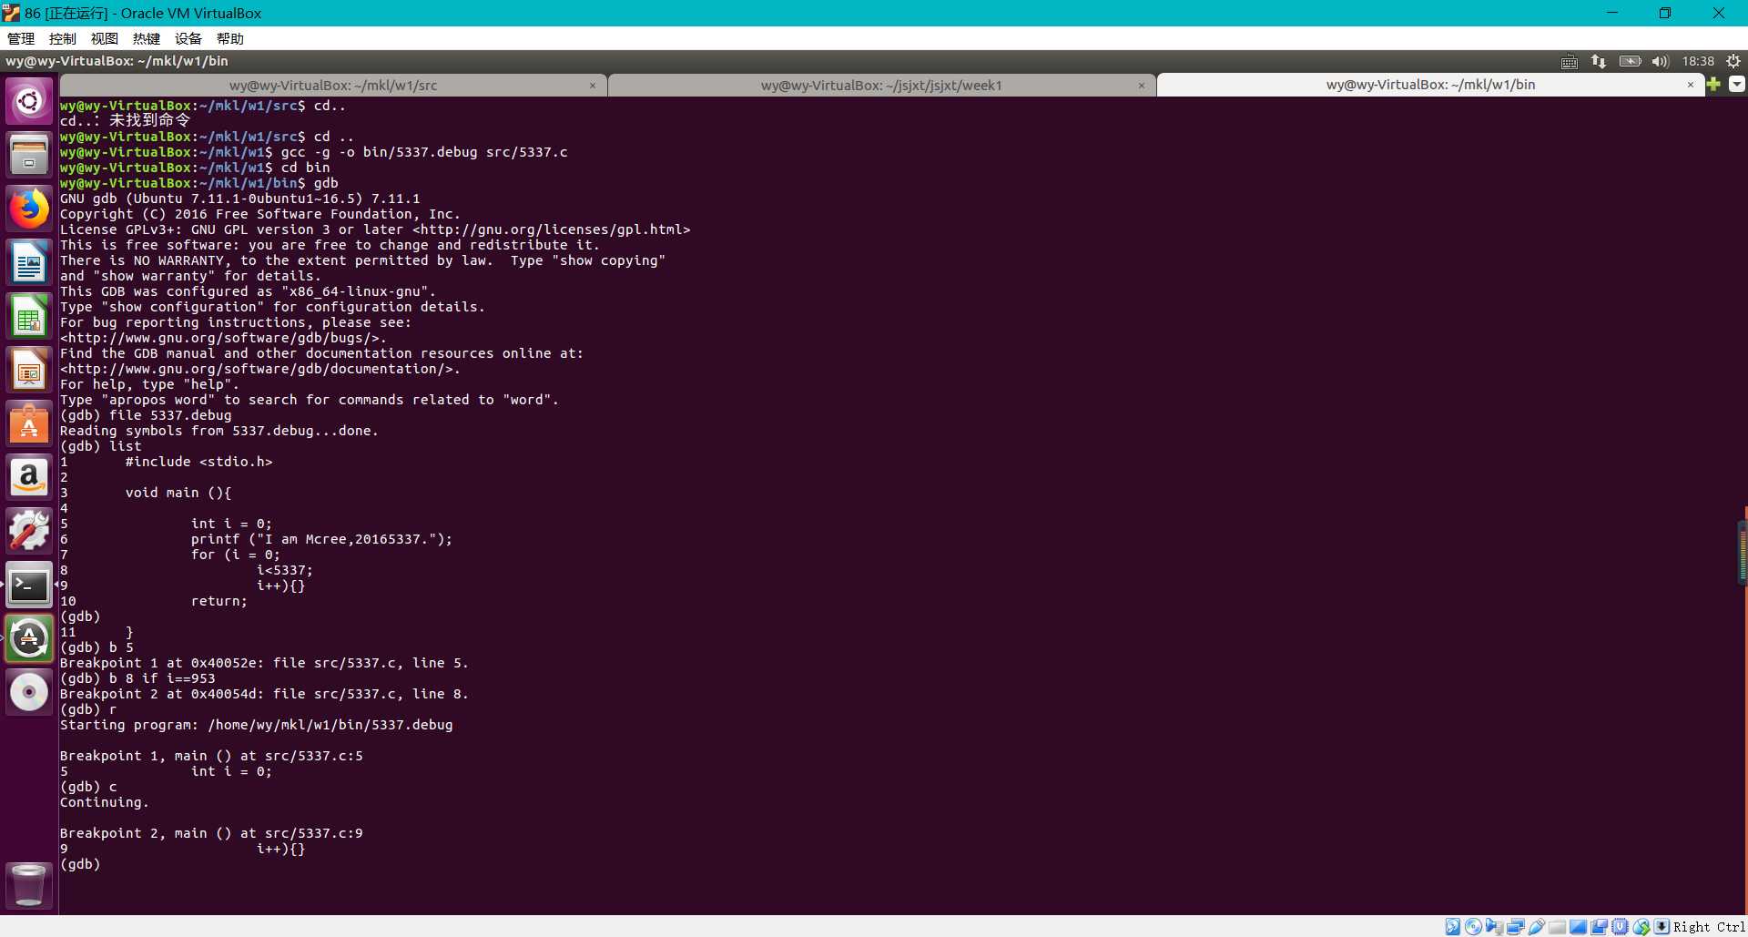
Task: Switch to ~/jsjxt/jsjxt/week1 terminal tab
Action: point(881,85)
